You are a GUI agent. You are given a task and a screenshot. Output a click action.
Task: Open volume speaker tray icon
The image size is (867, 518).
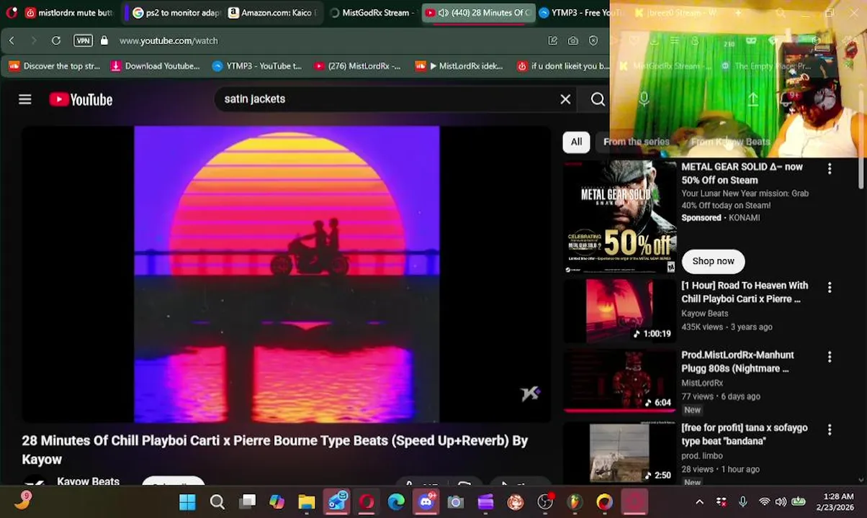(x=781, y=502)
